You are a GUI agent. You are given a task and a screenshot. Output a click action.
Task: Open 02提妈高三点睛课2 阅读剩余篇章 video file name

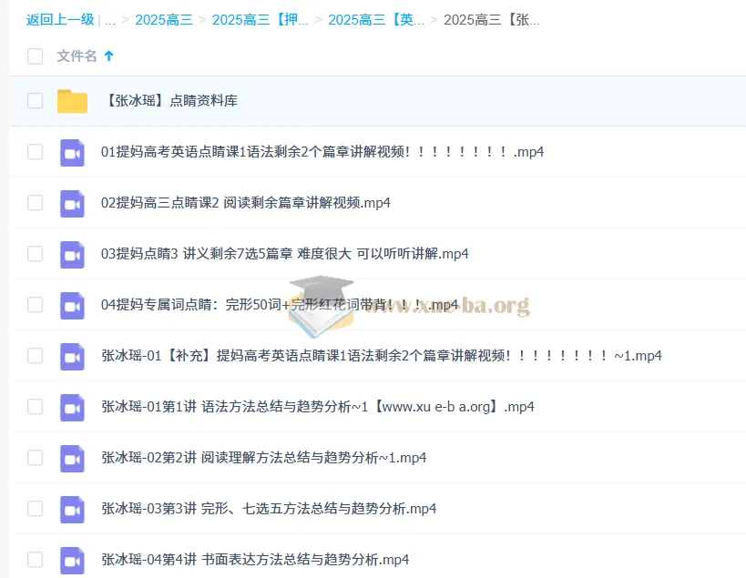click(x=245, y=203)
